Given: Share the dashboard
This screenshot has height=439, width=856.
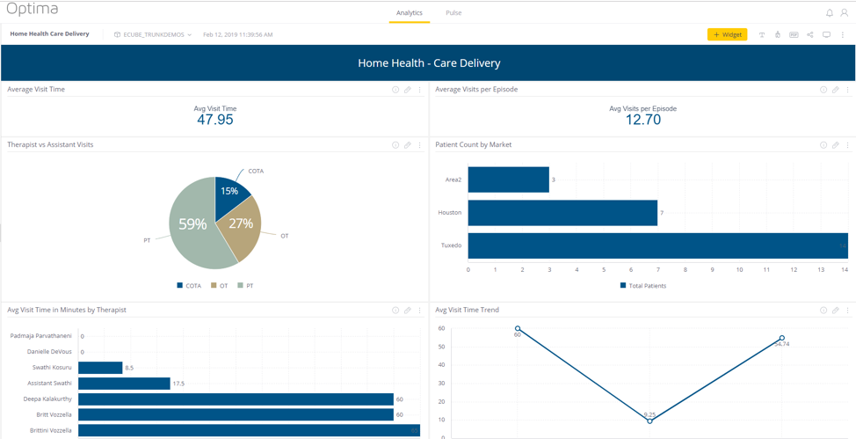Looking at the screenshot, I should pos(810,34).
